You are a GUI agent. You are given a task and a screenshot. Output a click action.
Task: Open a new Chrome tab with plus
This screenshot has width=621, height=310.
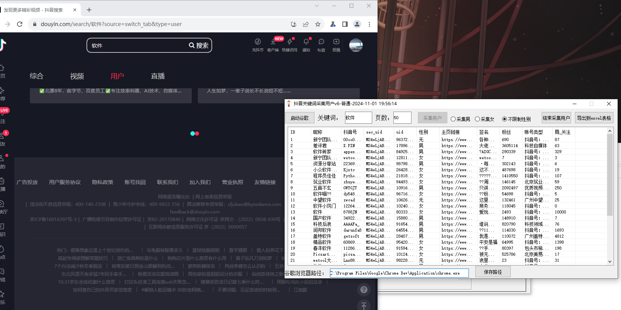(x=89, y=10)
